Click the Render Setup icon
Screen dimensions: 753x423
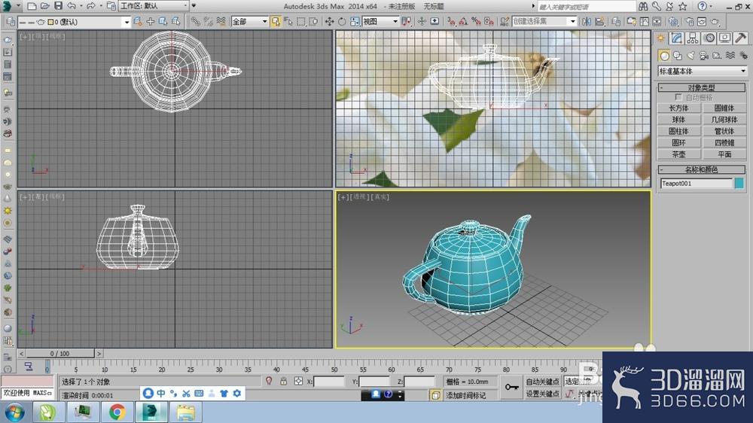tap(689, 22)
